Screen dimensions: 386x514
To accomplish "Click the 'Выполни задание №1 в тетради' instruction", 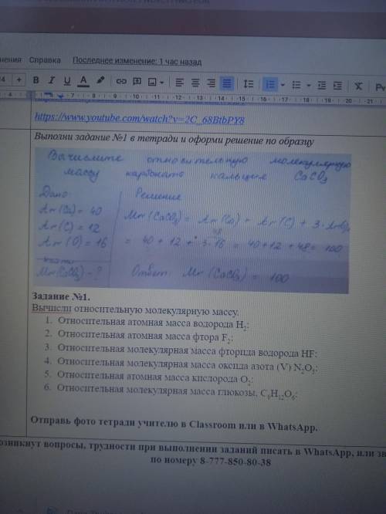I will coord(174,139).
